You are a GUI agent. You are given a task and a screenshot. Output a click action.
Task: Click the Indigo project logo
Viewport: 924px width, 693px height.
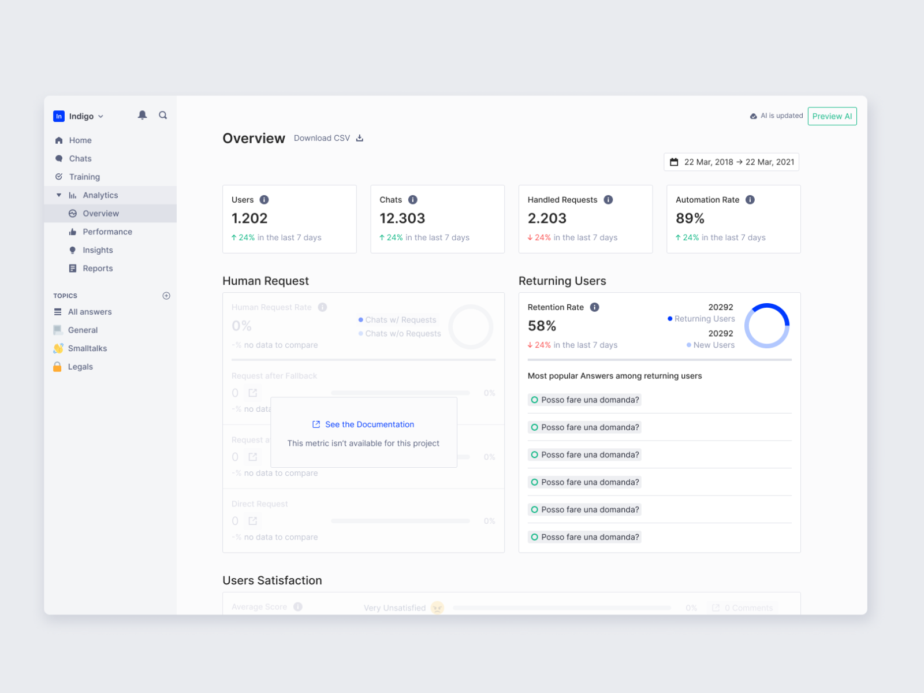click(x=59, y=116)
